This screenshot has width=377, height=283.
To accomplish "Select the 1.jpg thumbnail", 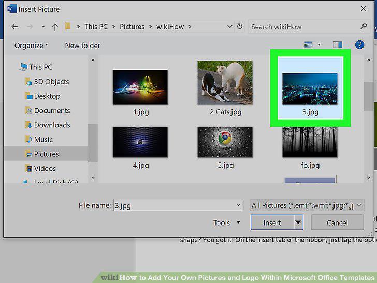I will click(x=140, y=87).
